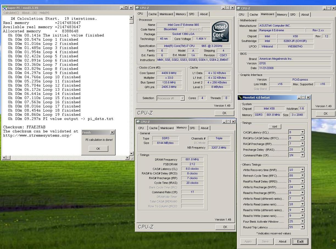Click OK in the CPU-Z Mainboard window
The height and width of the screenshot is (249, 336).
point(326,114)
